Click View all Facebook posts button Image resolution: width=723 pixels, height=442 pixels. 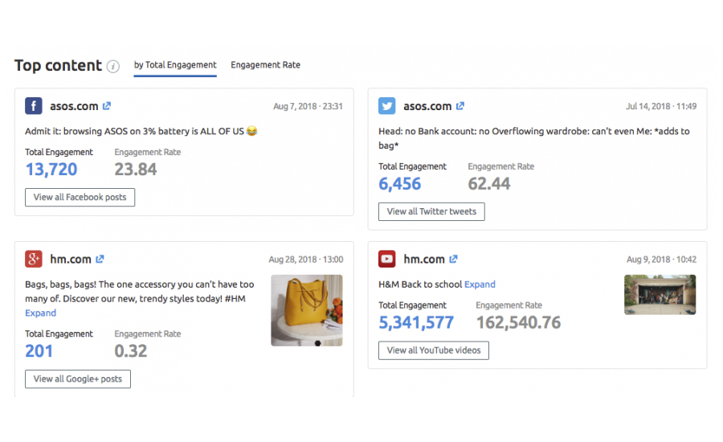(x=80, y=197)
